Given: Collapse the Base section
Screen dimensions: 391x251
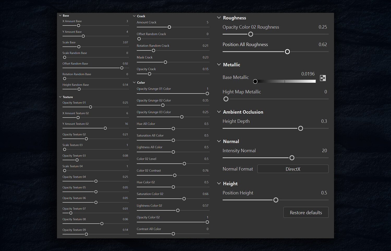Looking at the screenshot, I should 60,16.
